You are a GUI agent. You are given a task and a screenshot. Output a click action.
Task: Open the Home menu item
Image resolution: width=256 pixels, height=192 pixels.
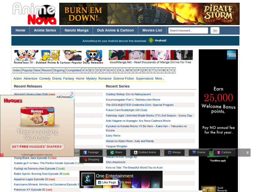[x=20, y=30]
